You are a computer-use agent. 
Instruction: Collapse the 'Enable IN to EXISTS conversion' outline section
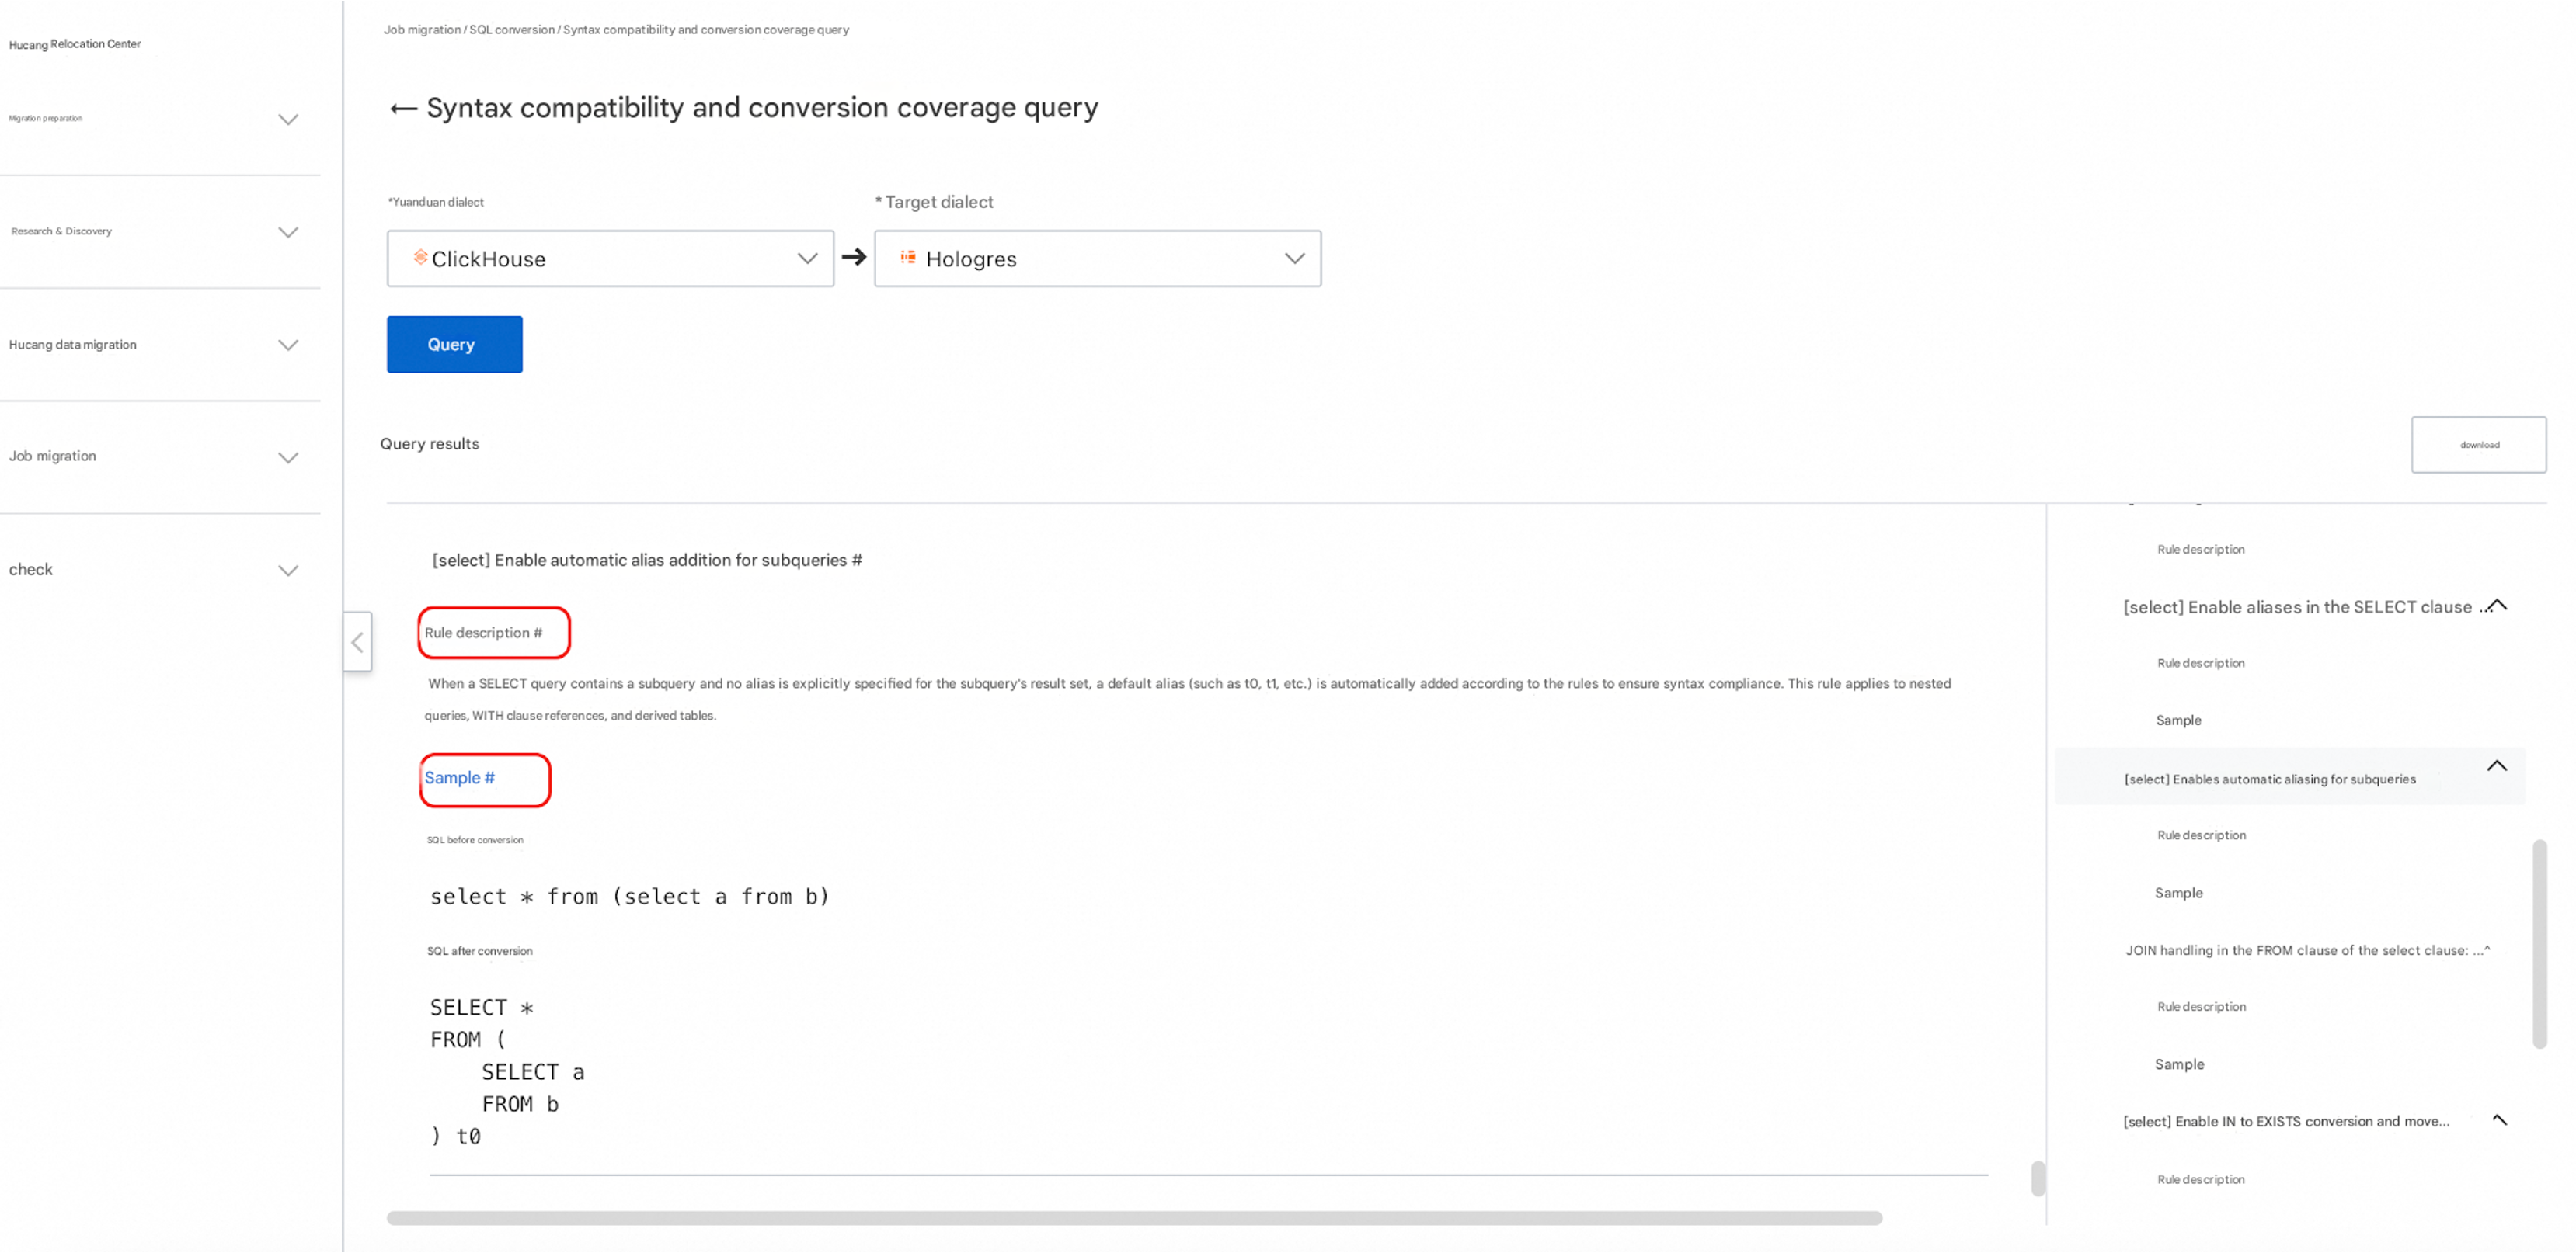[2499, 1120]
